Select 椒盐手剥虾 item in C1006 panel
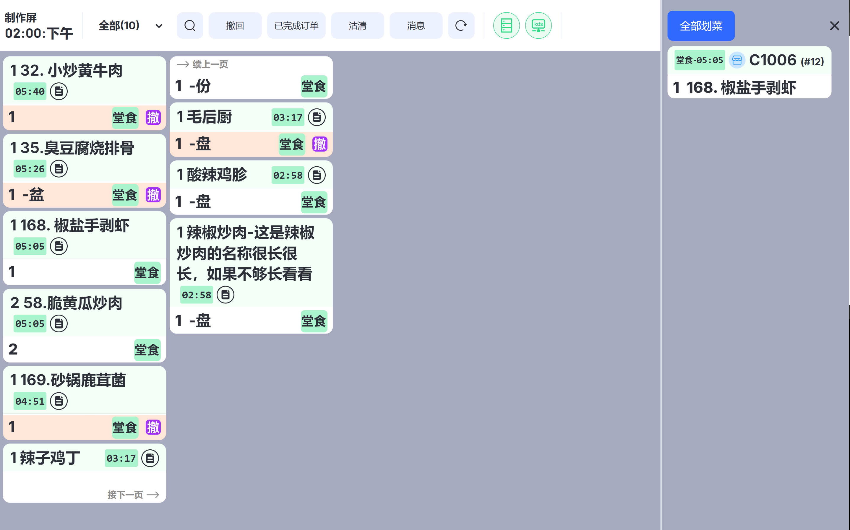 click(749, 88)
